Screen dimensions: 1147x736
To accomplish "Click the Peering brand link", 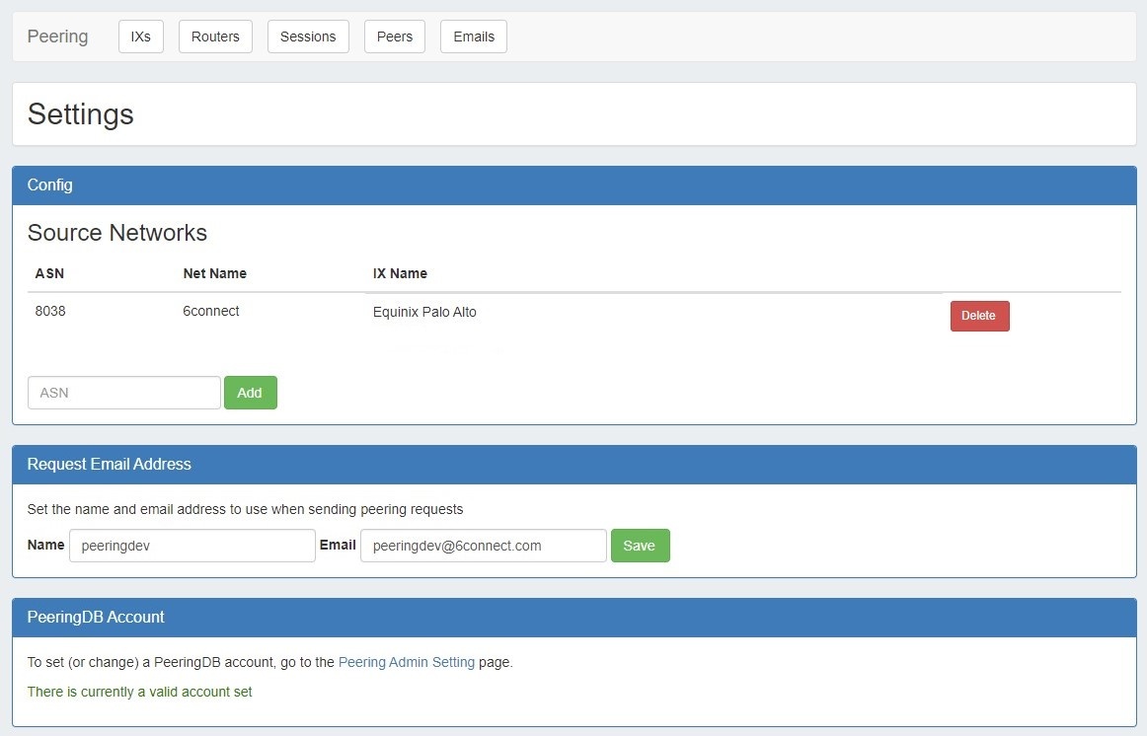I will 57,37.
